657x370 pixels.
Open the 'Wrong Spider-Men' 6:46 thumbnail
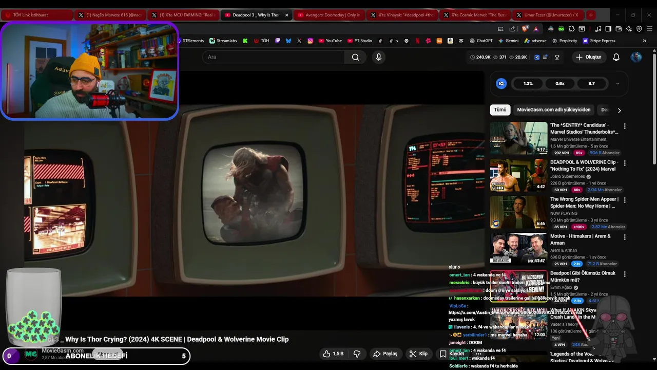[518, 212]
